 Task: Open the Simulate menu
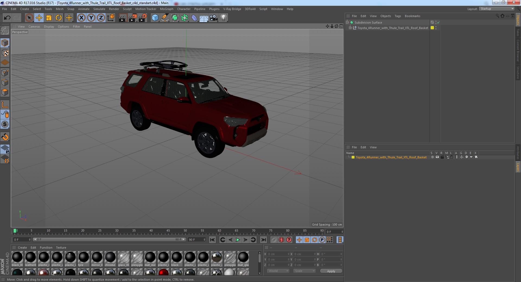pyautogui.click(x=99, y=9)
